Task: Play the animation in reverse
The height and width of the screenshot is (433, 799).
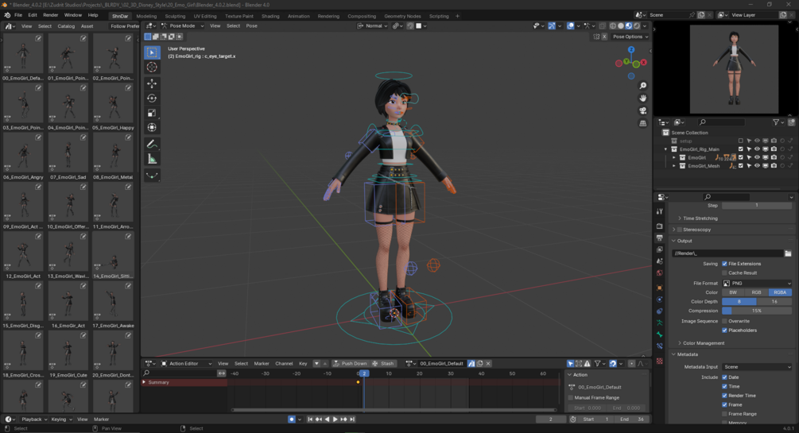Action: [x=327, y=419]
